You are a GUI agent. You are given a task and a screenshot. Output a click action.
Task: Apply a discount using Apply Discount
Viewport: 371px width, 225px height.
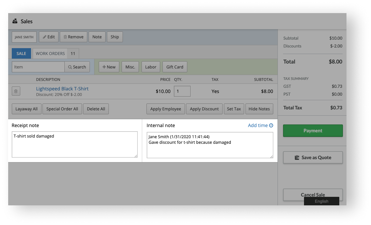click(x=204, y=109)
